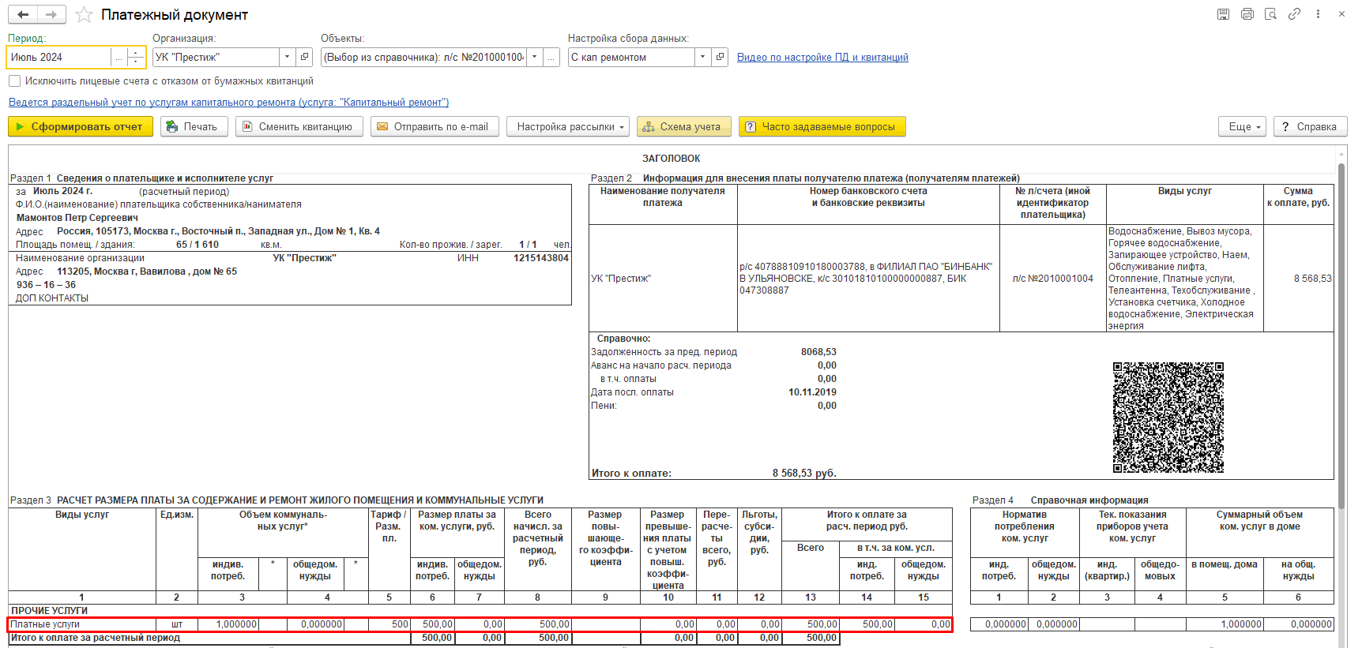This screenshot has height=648, width=1362.
Task: Select the phone number 936 – 16 – 36
Action: click(46, 285)
